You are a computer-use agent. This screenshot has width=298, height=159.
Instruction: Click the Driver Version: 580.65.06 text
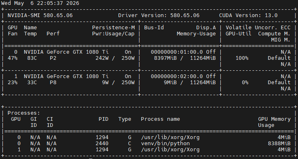[x=159, y=15]
